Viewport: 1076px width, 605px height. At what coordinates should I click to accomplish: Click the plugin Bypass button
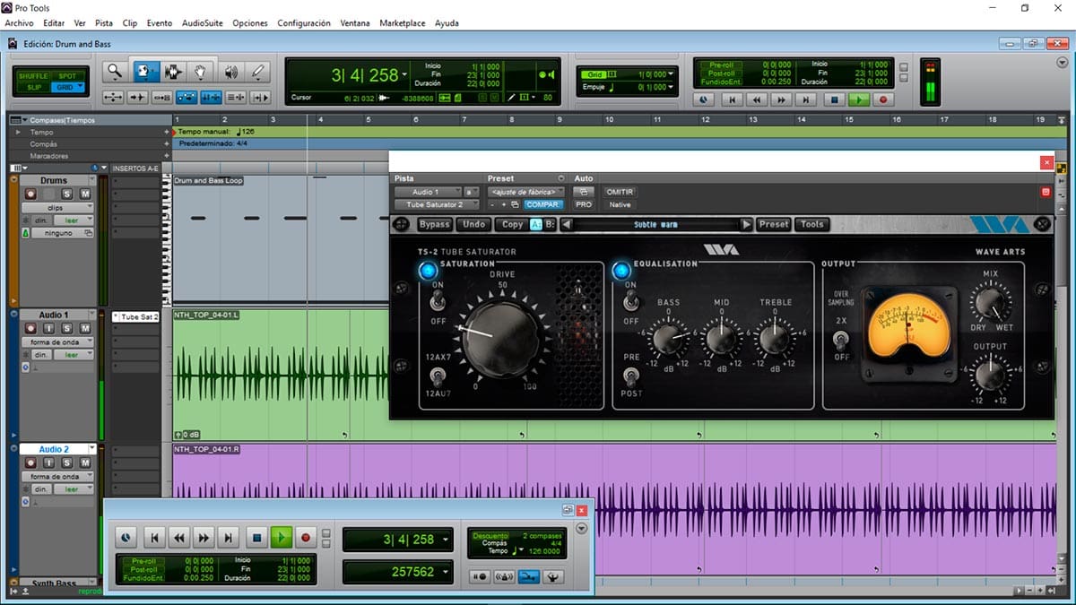pyautogui.click(x=435, y=224)
